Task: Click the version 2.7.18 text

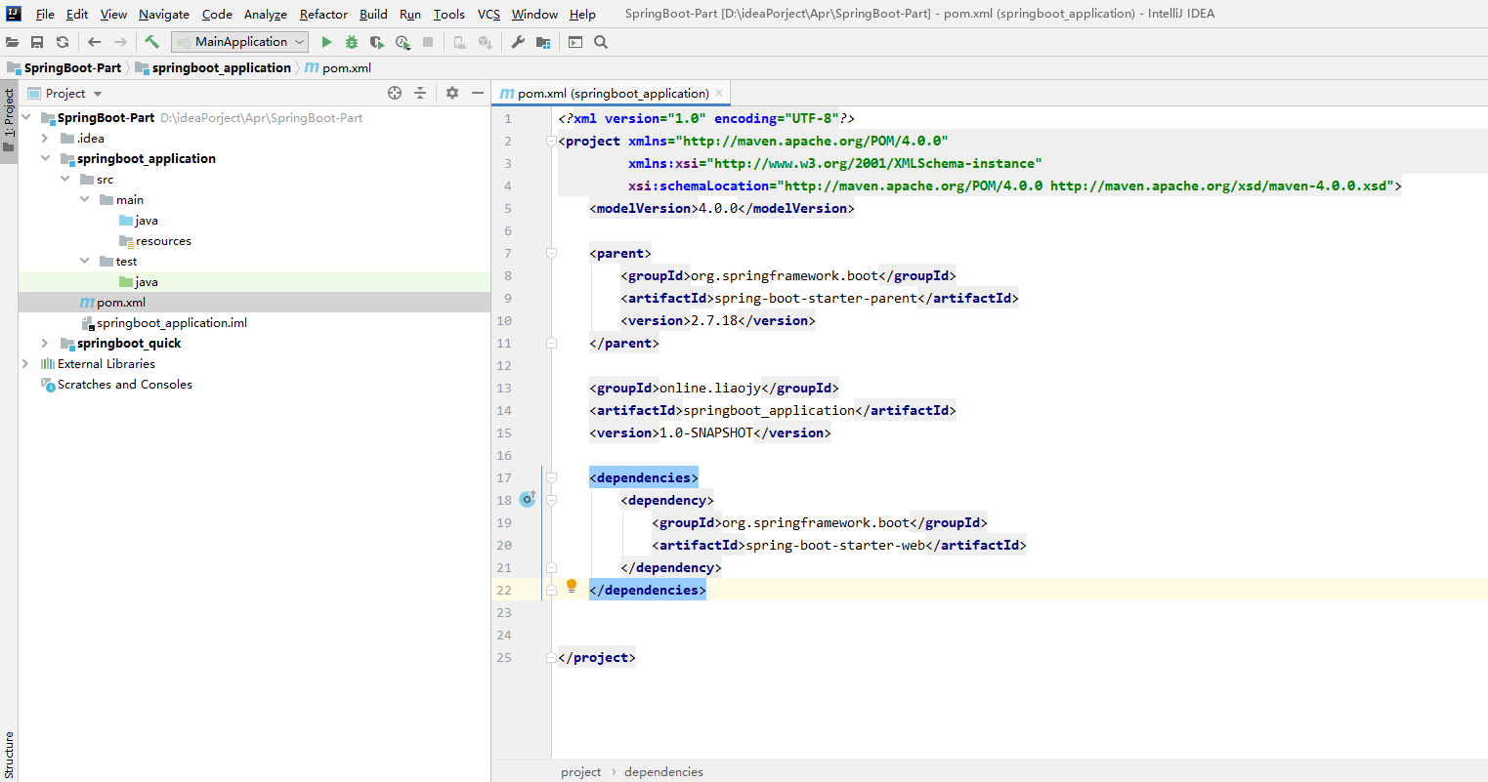Action: pyautogui.click(x=714, y=320)
